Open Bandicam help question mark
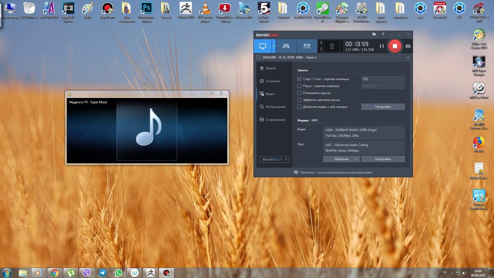Screen dimensions: 494x278 (383, 34)
